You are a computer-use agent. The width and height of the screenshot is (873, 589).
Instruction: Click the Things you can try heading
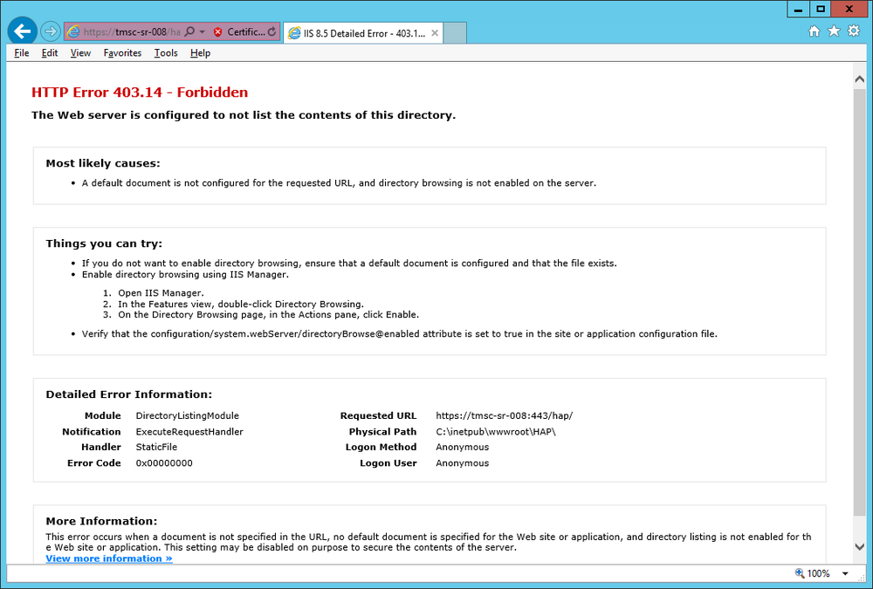pyautogui.click(x=104, y=243)
